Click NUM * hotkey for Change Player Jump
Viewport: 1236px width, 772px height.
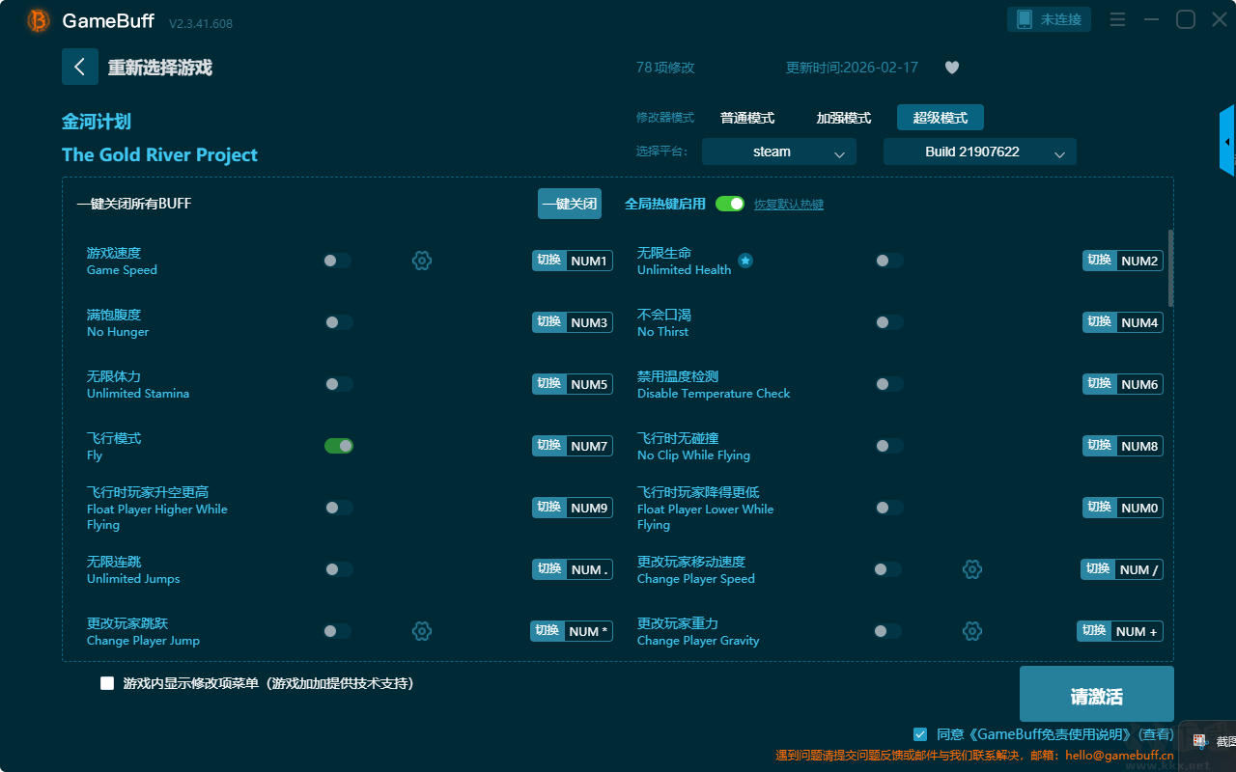pyautogui.click(x=588, y=631)
